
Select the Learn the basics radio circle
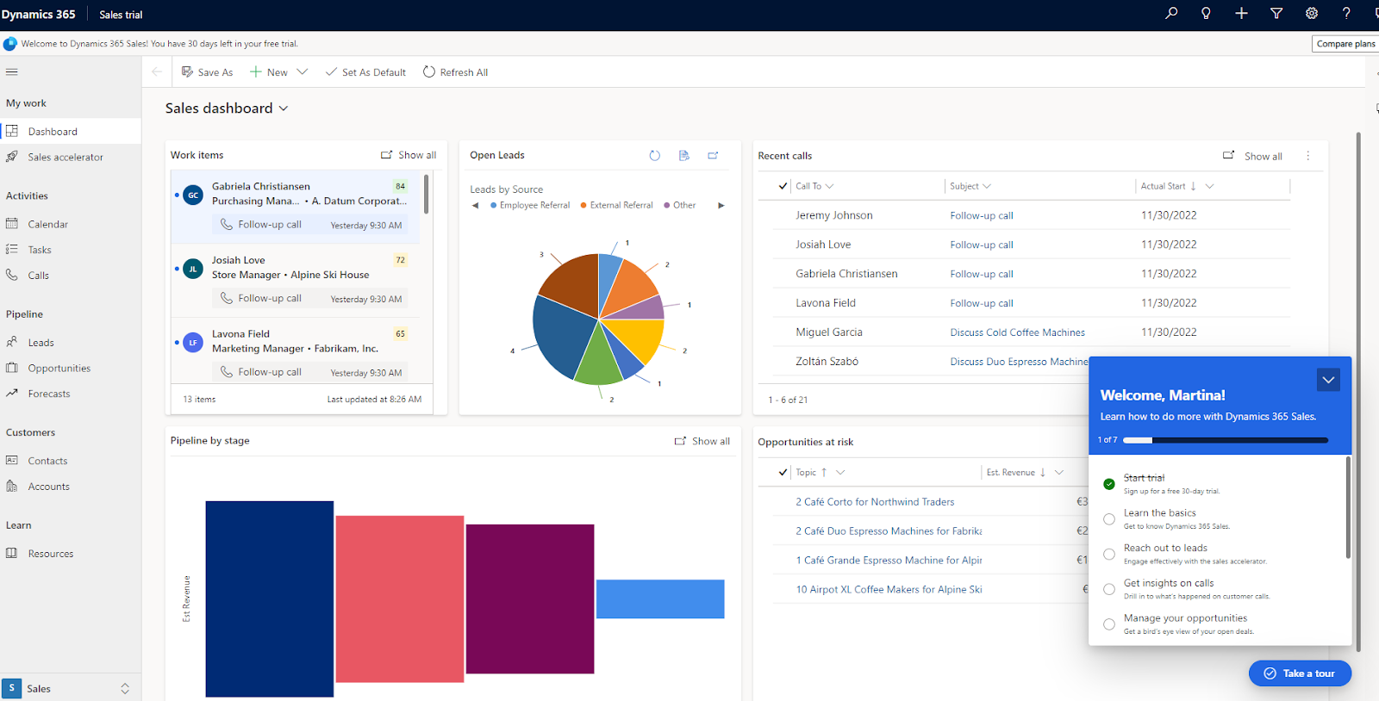click(1109, 519)
